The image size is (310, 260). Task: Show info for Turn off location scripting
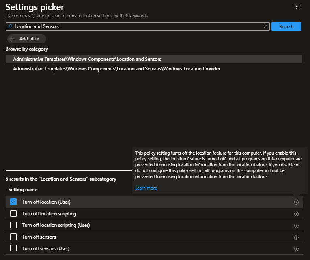(x=296, y=214)
